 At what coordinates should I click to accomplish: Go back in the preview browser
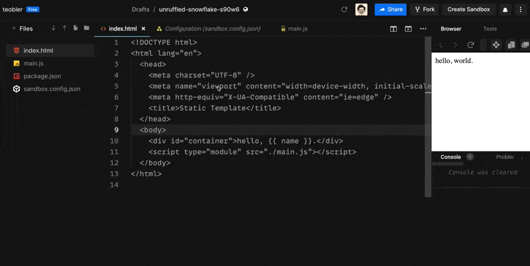pos(441,45)
